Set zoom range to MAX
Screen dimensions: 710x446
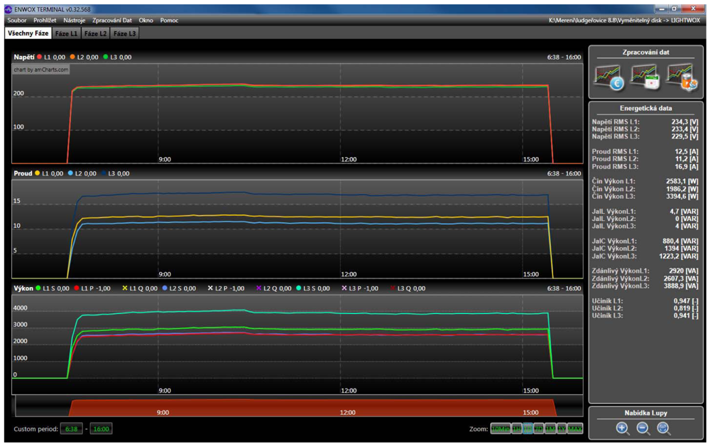click(575, 429)
